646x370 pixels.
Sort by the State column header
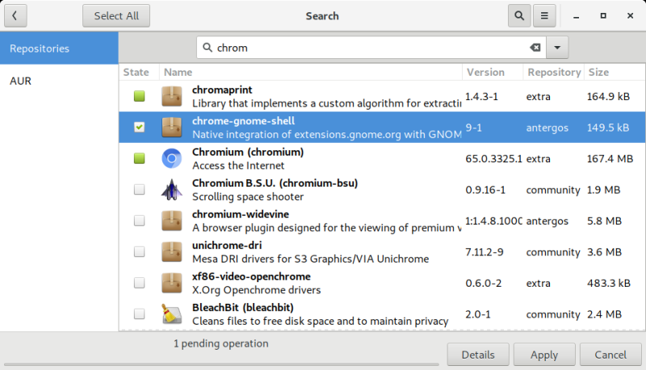tap(139, 72)
